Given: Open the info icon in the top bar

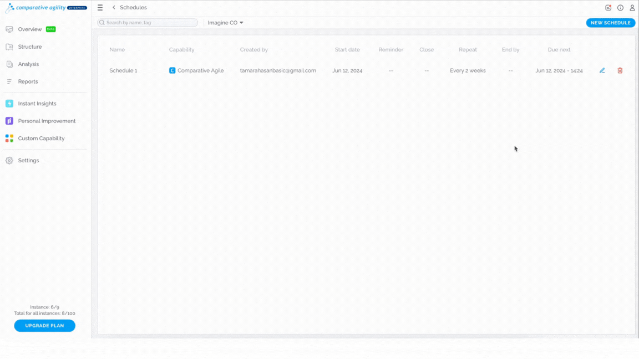Looking at the screenshot, I should (x=620, y=7).
